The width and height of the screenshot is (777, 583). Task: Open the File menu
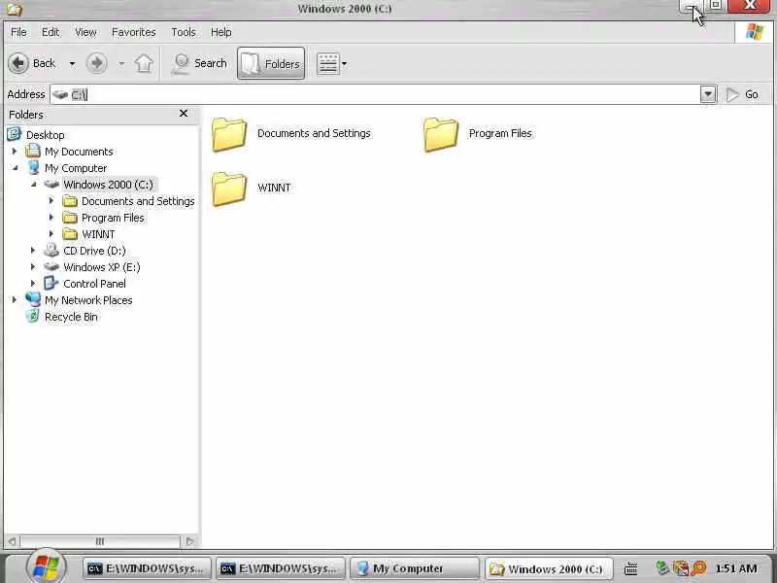pos(18,32)
